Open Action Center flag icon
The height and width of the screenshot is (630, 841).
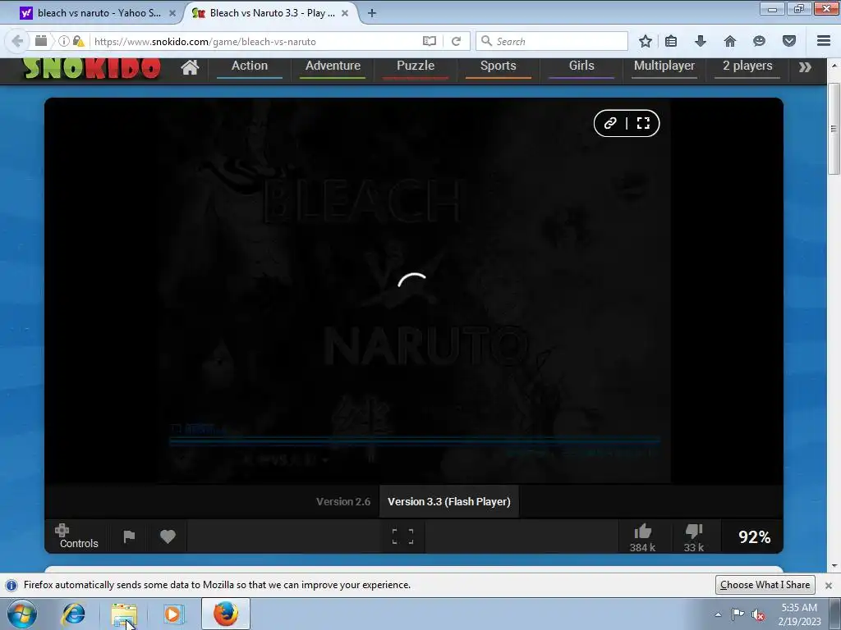coord(738,614)
